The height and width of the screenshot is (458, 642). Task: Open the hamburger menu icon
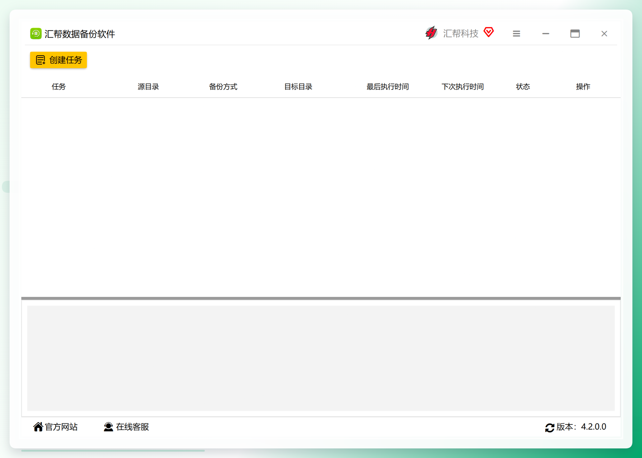(x=516, y=34)
